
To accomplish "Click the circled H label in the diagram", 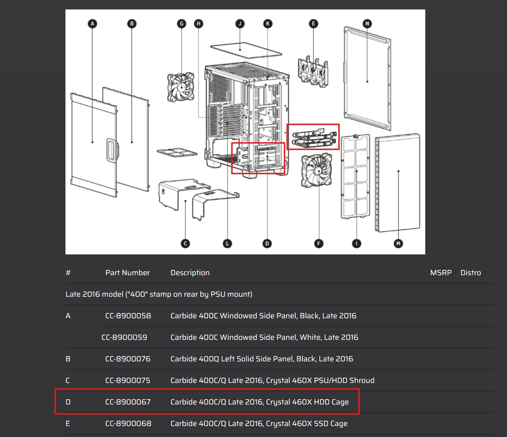I will tap(198, 23).
